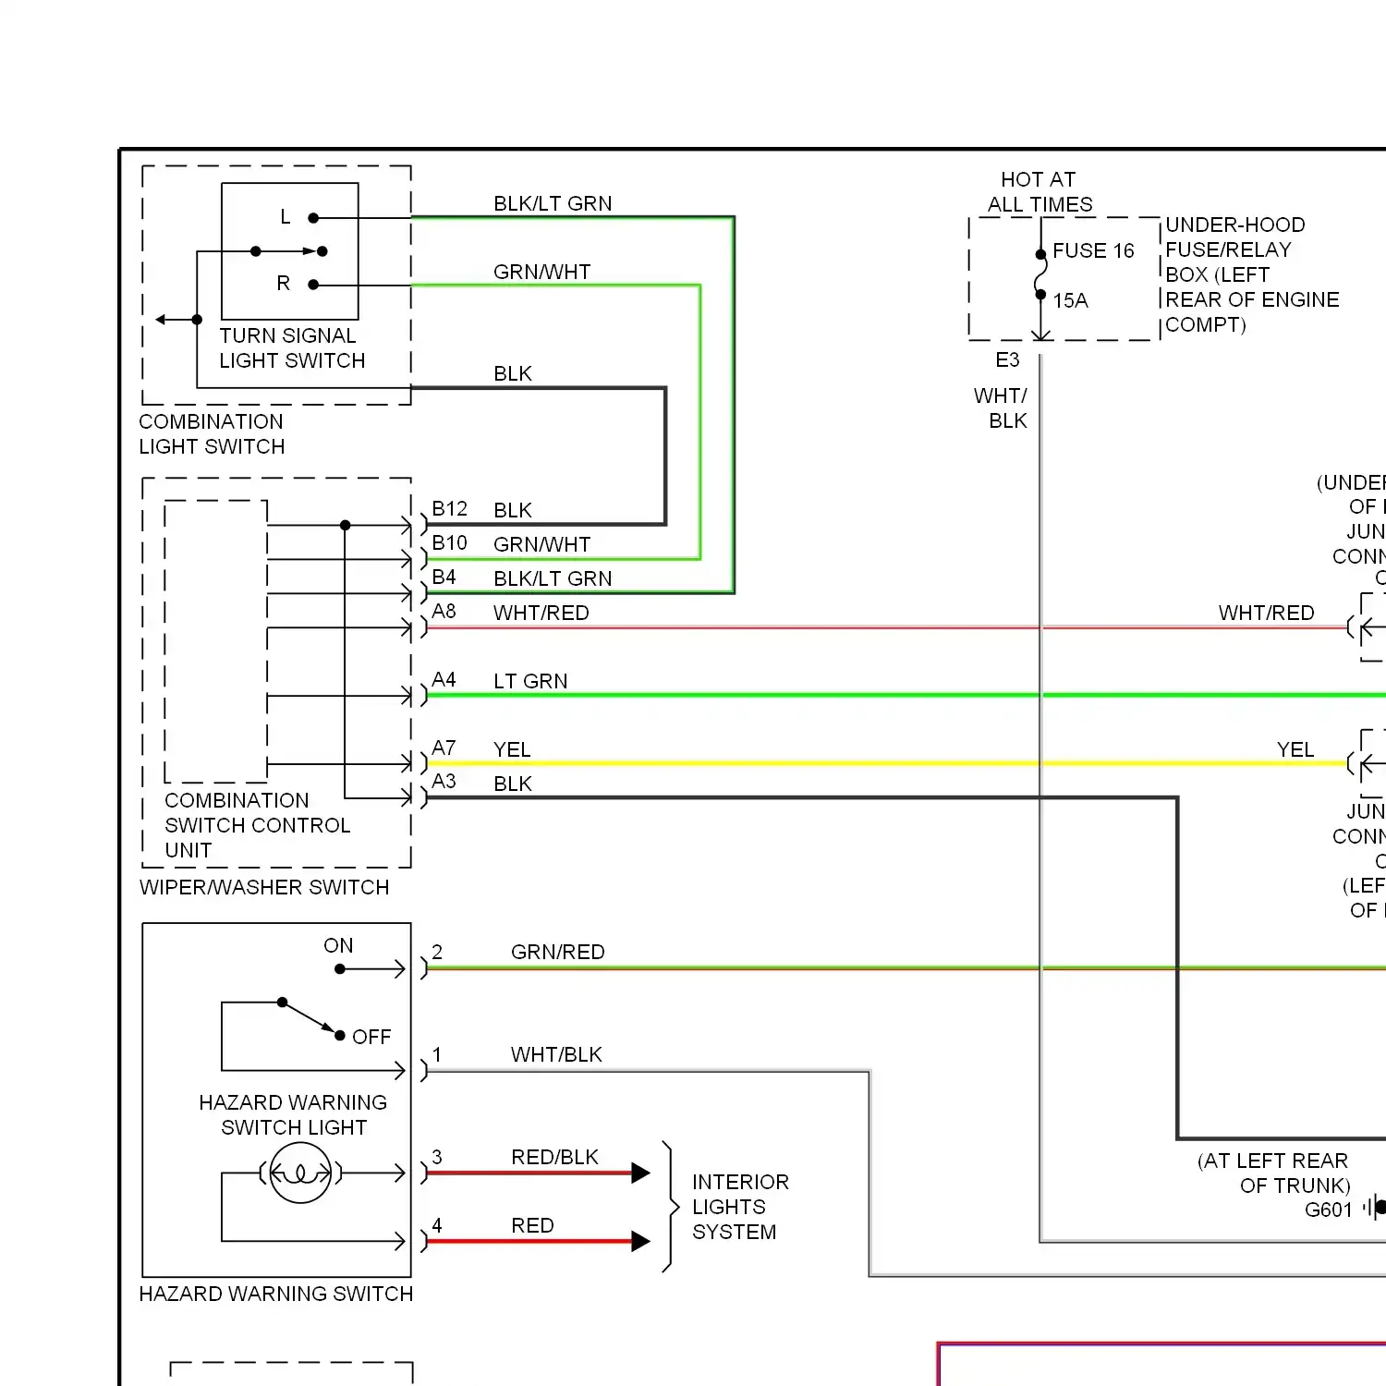
Task: Click the WHT/BLK label at hazard pin 1
Action: click(556, 1054)
